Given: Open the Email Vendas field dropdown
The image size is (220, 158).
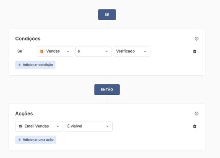Looking at the screenshot, I should 39,126.
